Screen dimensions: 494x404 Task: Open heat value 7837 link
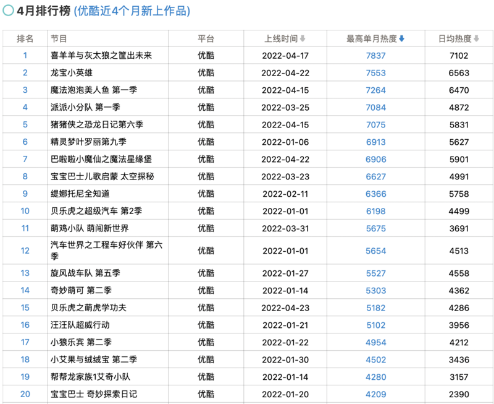click(375, 56)
